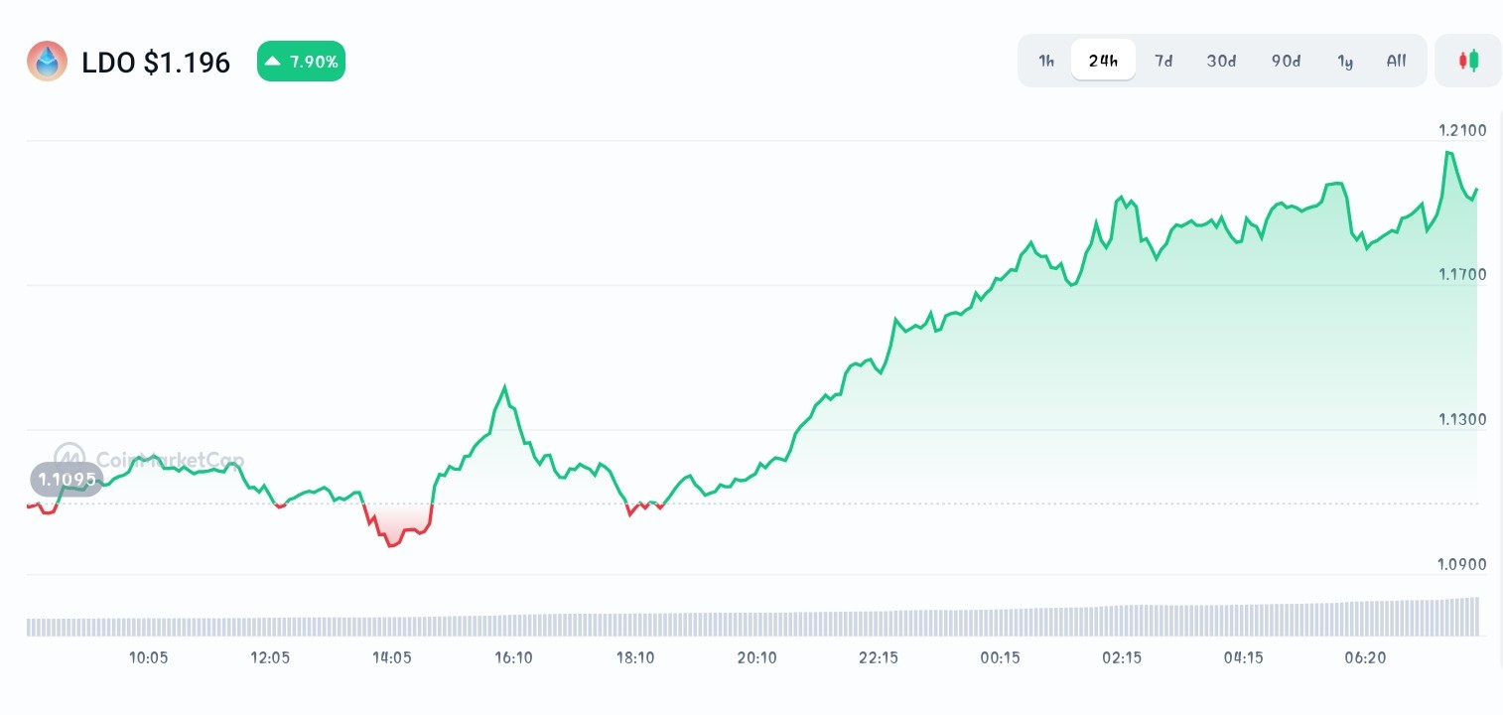Toggle the candlestick chart view icon
1503x715 pixels.
point(1468,61)
